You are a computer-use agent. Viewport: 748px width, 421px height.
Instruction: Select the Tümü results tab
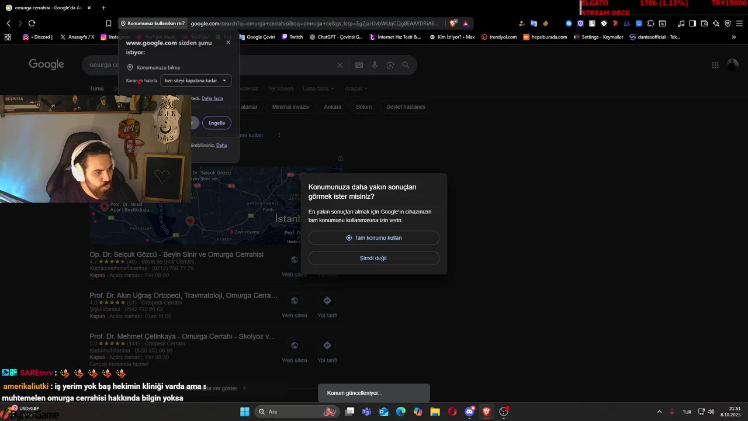point(96,89)
